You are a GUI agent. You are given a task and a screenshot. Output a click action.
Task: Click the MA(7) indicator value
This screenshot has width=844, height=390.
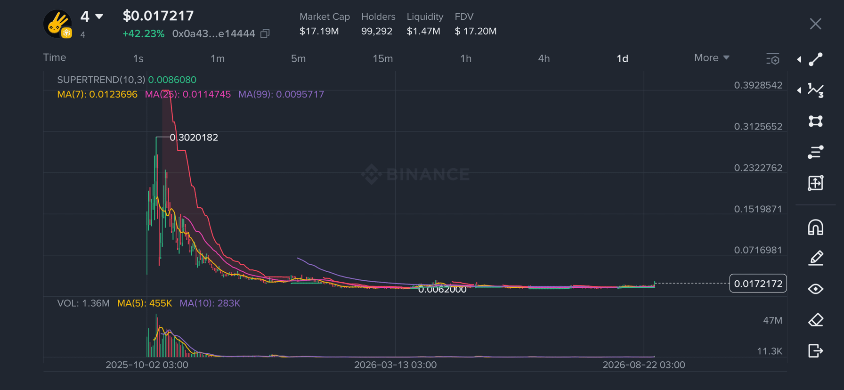(97, 94)
